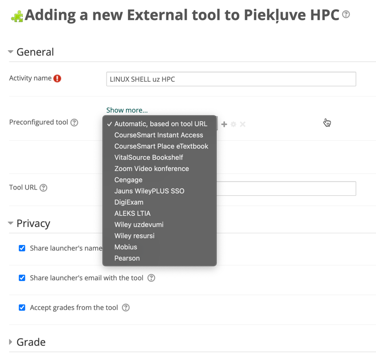This screenshot has height=360, width=376.
Task: Click the Activity name label
Action: pos(30,78)
